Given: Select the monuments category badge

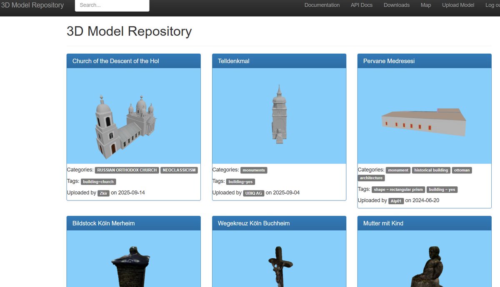Looking at the screenshot, I should click(254, 170).
